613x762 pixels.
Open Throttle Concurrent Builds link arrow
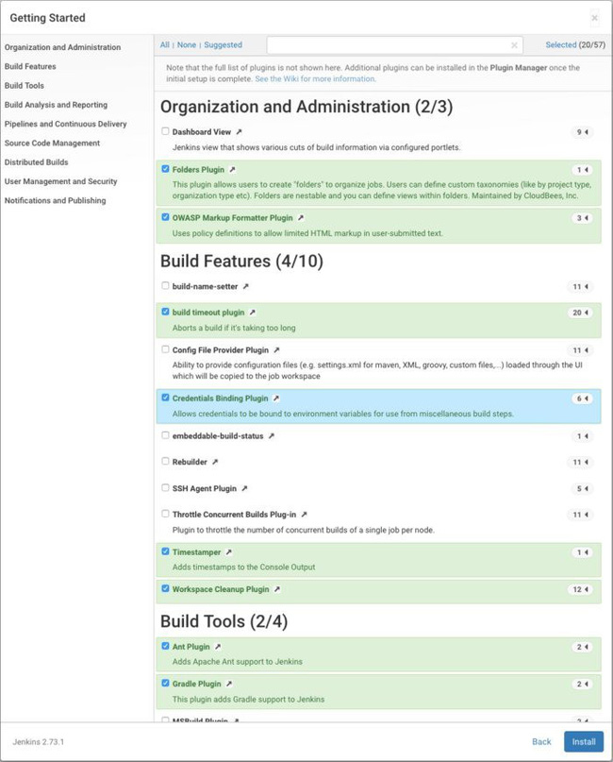pos(304,515)
